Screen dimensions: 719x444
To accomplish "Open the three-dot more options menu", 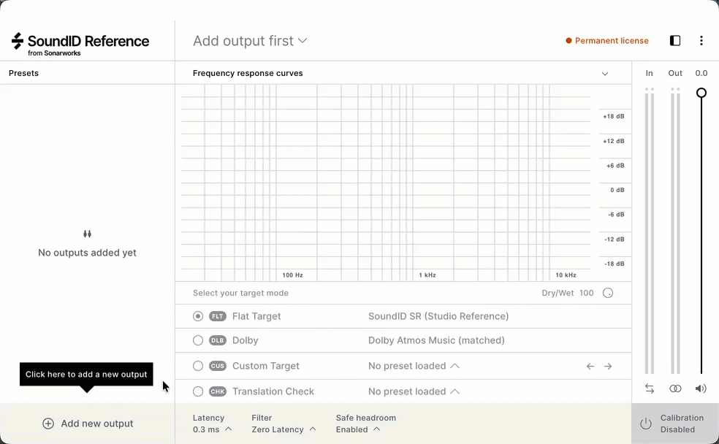I will pos(701,41).
